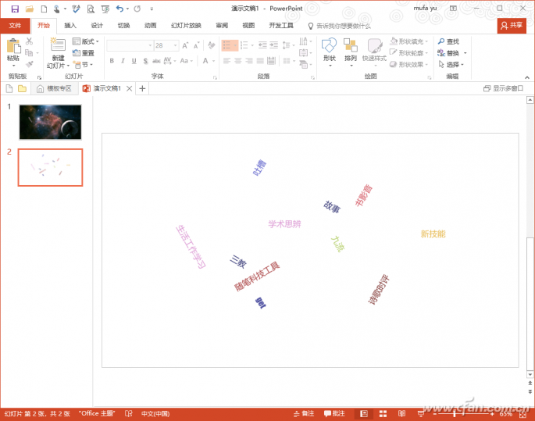Click the zoom slider handle

point(454,414)
